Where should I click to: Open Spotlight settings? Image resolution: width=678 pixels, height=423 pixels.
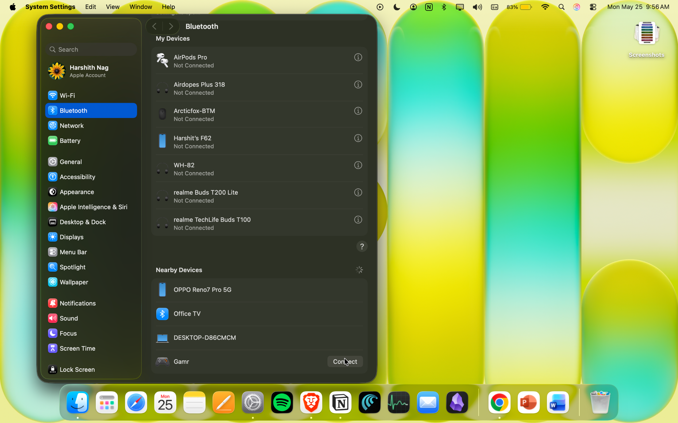click(x=91, y=267)
